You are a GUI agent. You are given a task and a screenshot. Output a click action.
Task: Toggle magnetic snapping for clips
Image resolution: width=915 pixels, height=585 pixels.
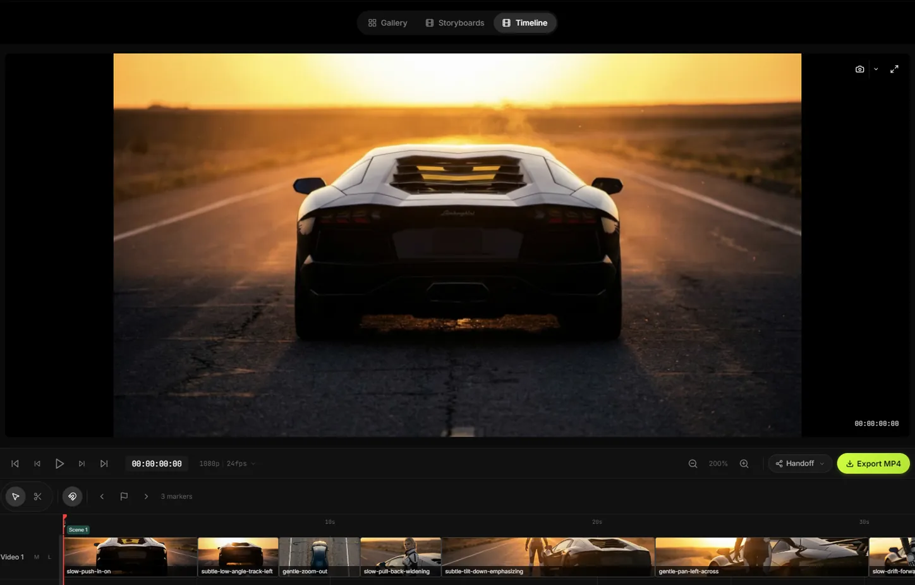click(x=72, y=496)
